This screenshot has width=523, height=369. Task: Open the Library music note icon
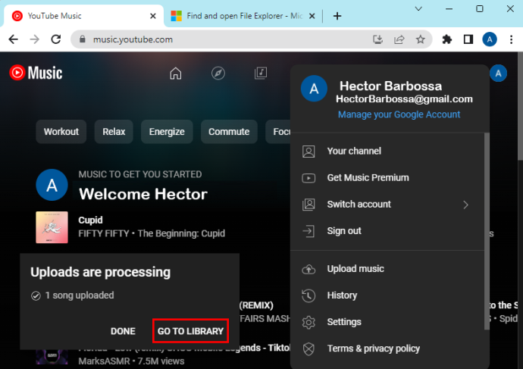261,73
